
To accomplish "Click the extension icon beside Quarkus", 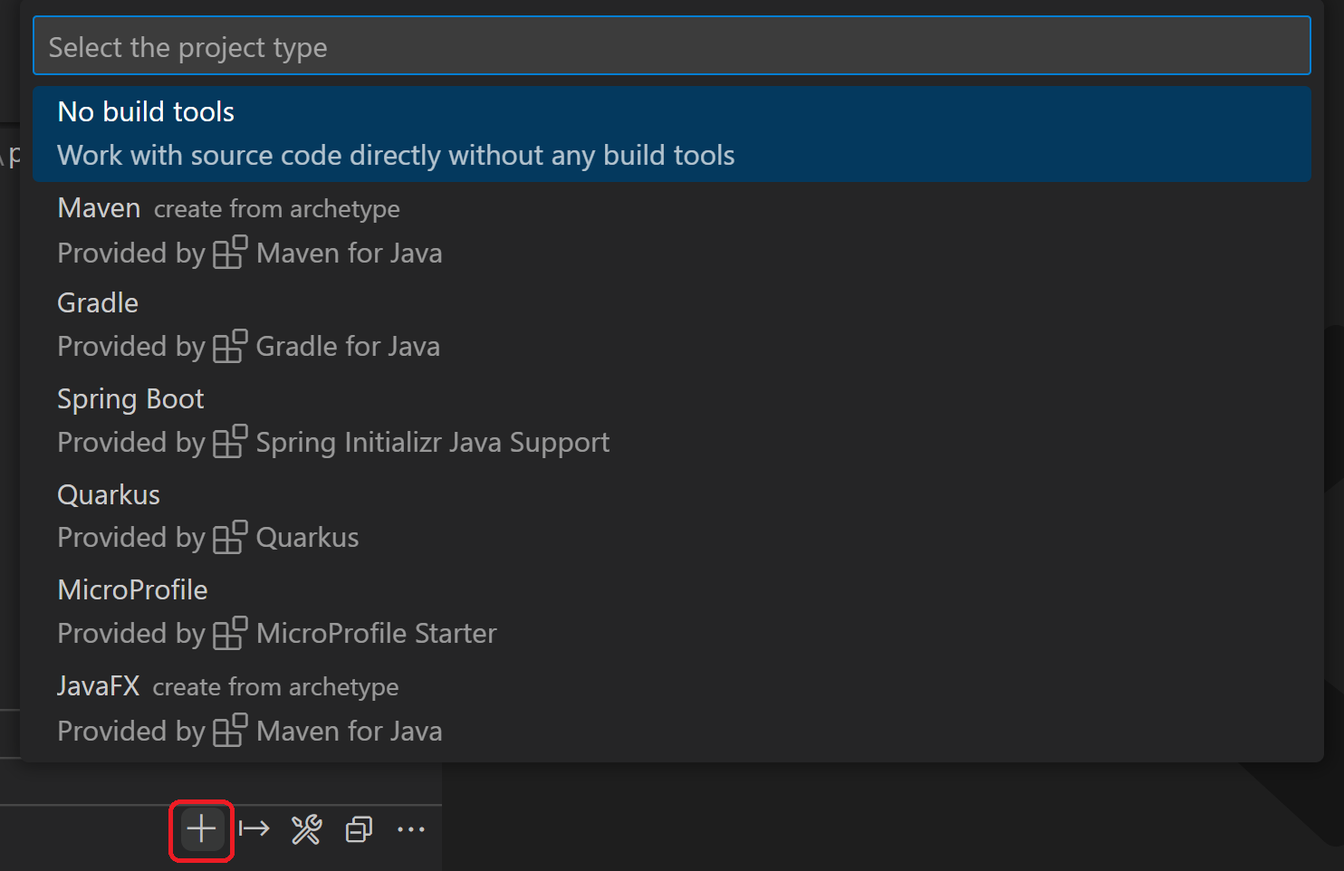I will (x=230, y=536).
